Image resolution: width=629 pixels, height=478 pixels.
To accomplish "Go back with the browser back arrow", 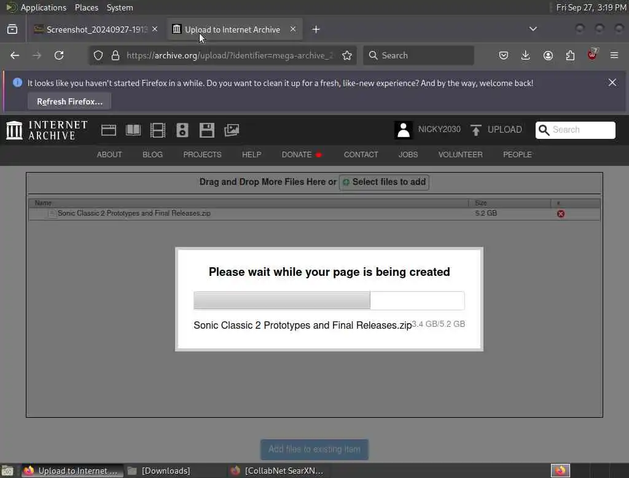I will (15, 55).
